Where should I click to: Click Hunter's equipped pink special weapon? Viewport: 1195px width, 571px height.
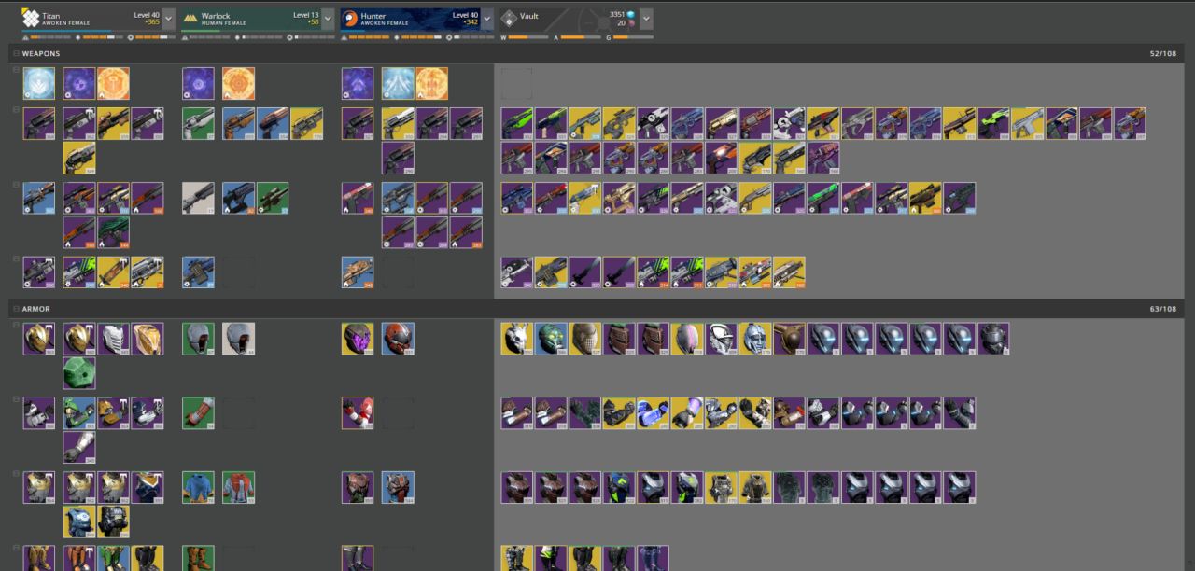(x=358, y=198)
